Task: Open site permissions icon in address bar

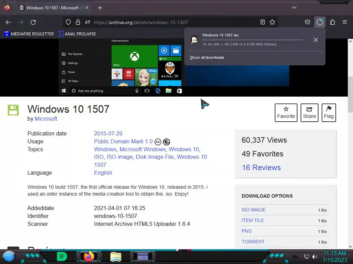Action: point(88,22)
